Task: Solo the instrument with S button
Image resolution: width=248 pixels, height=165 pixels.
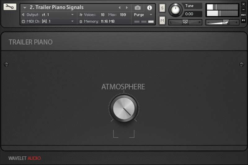Action: pyautogui.click(x=162, y=8)
